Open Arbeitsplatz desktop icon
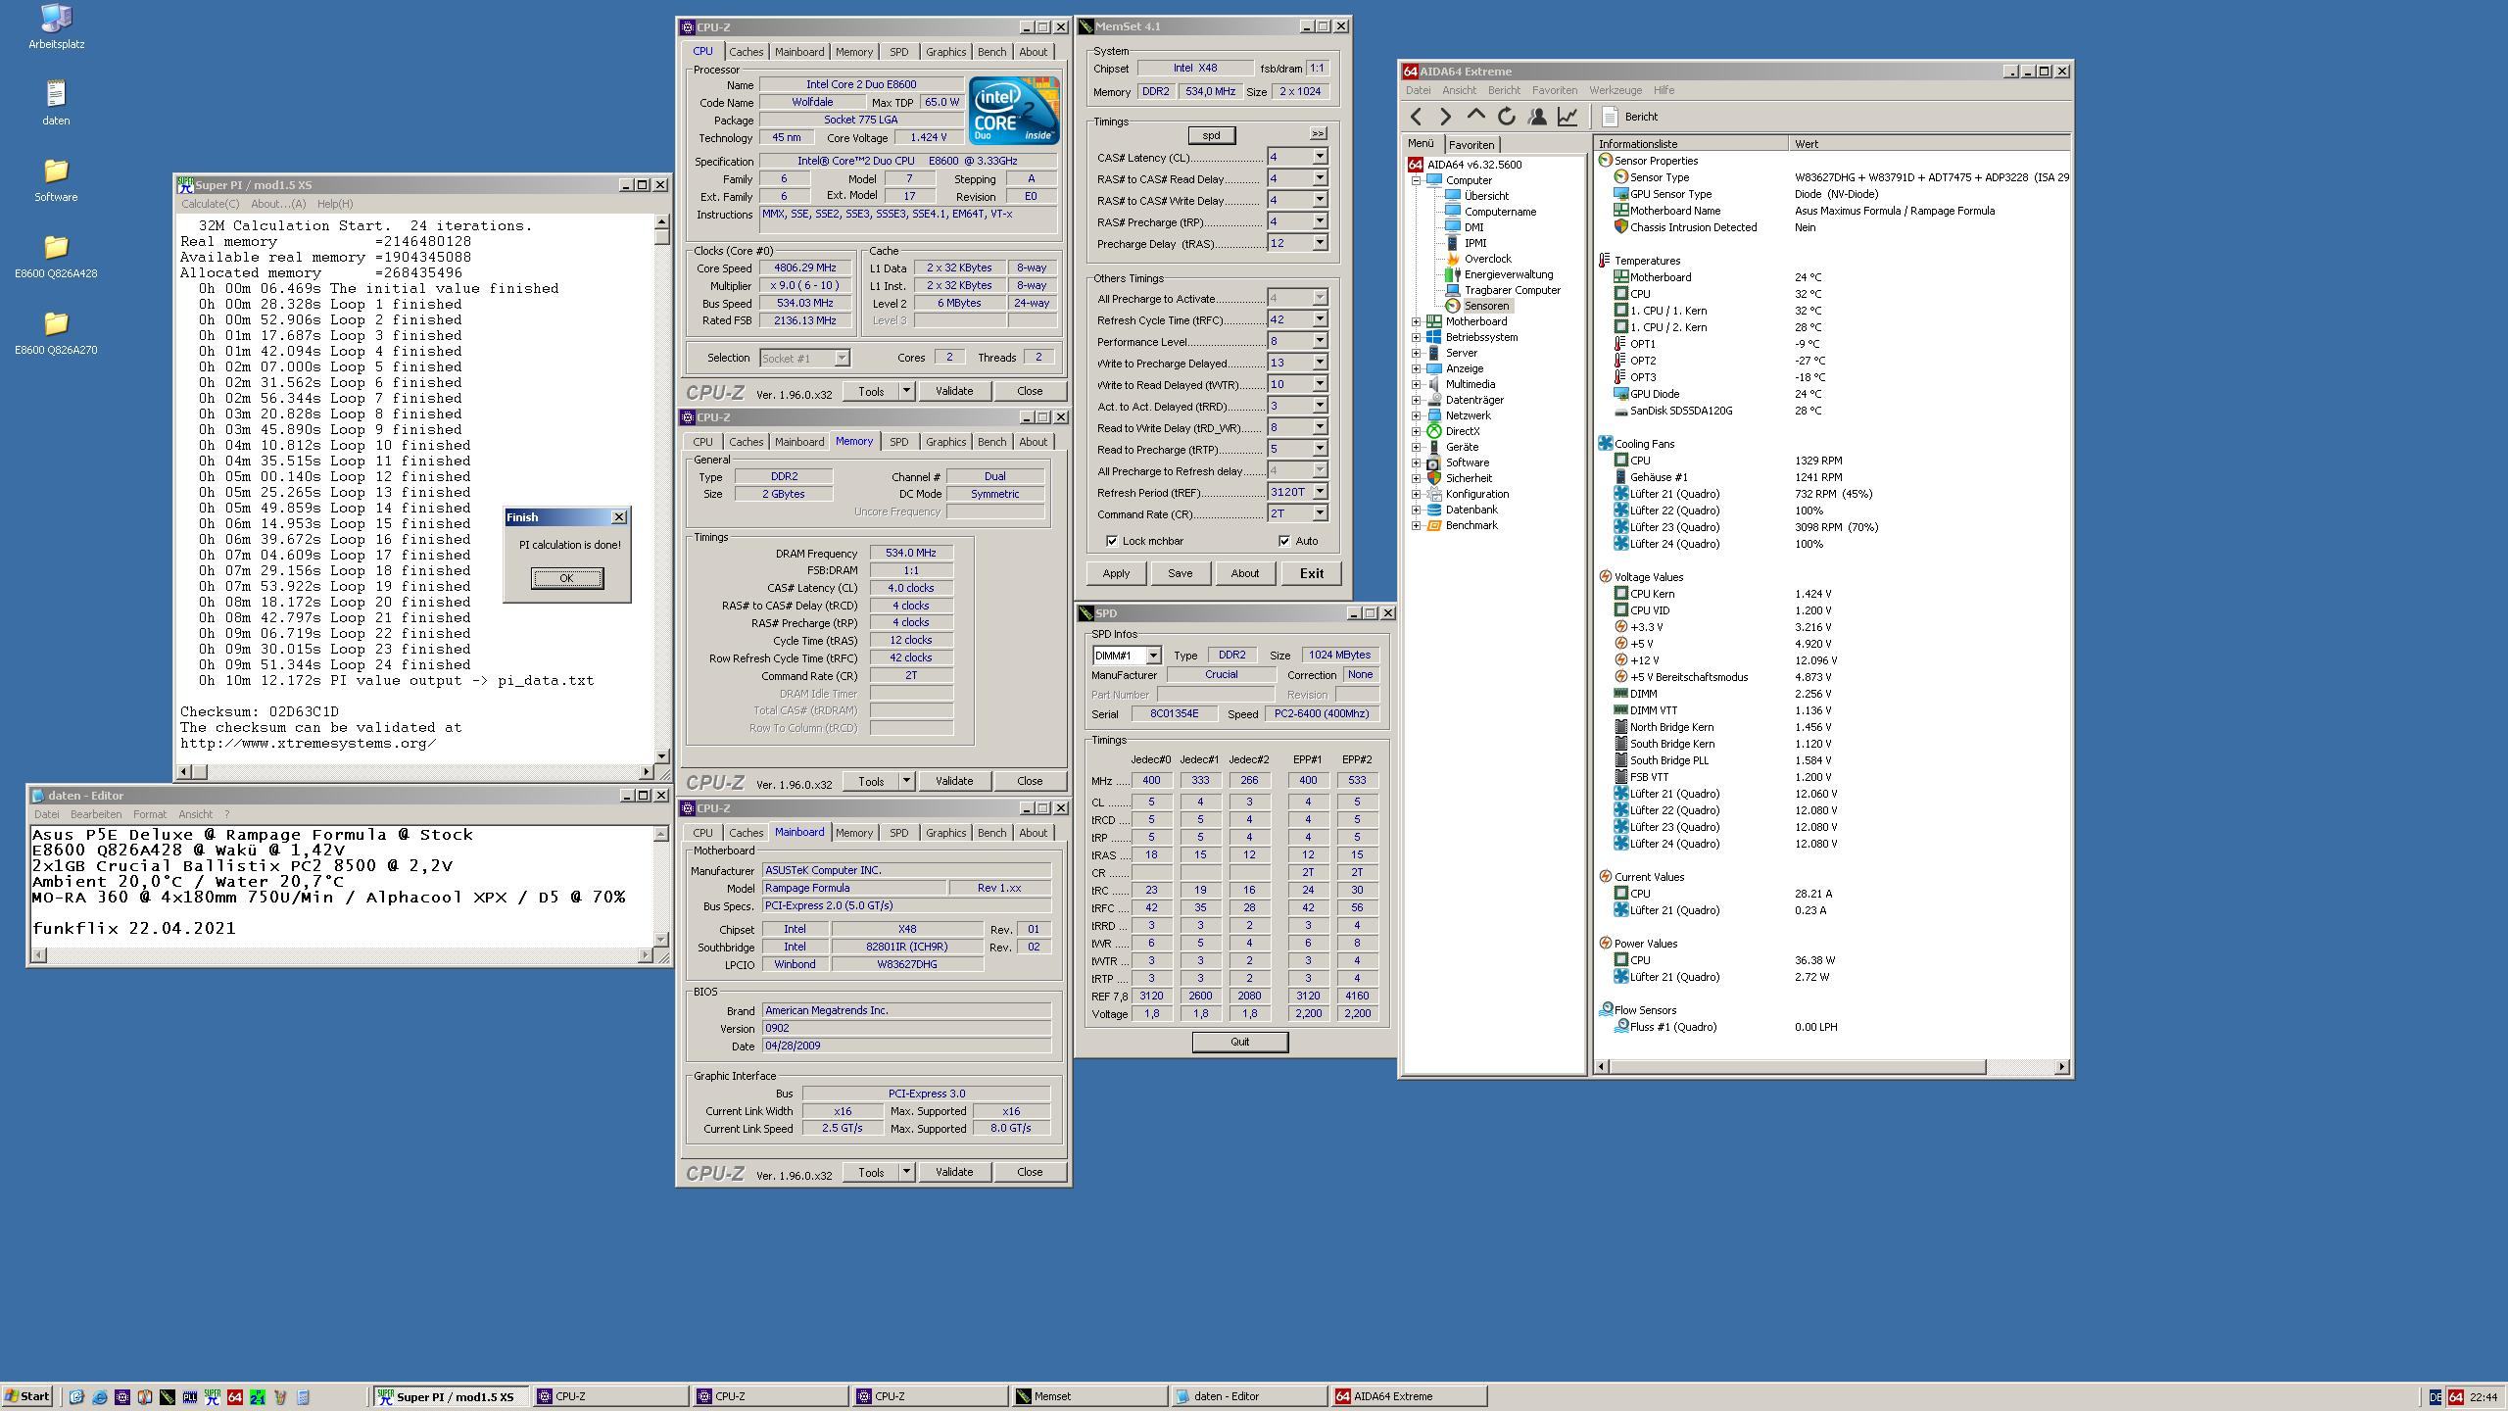 (x=56, y=26)
